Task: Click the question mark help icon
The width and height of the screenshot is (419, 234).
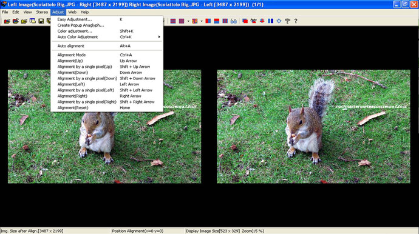Action: point(296,21)
